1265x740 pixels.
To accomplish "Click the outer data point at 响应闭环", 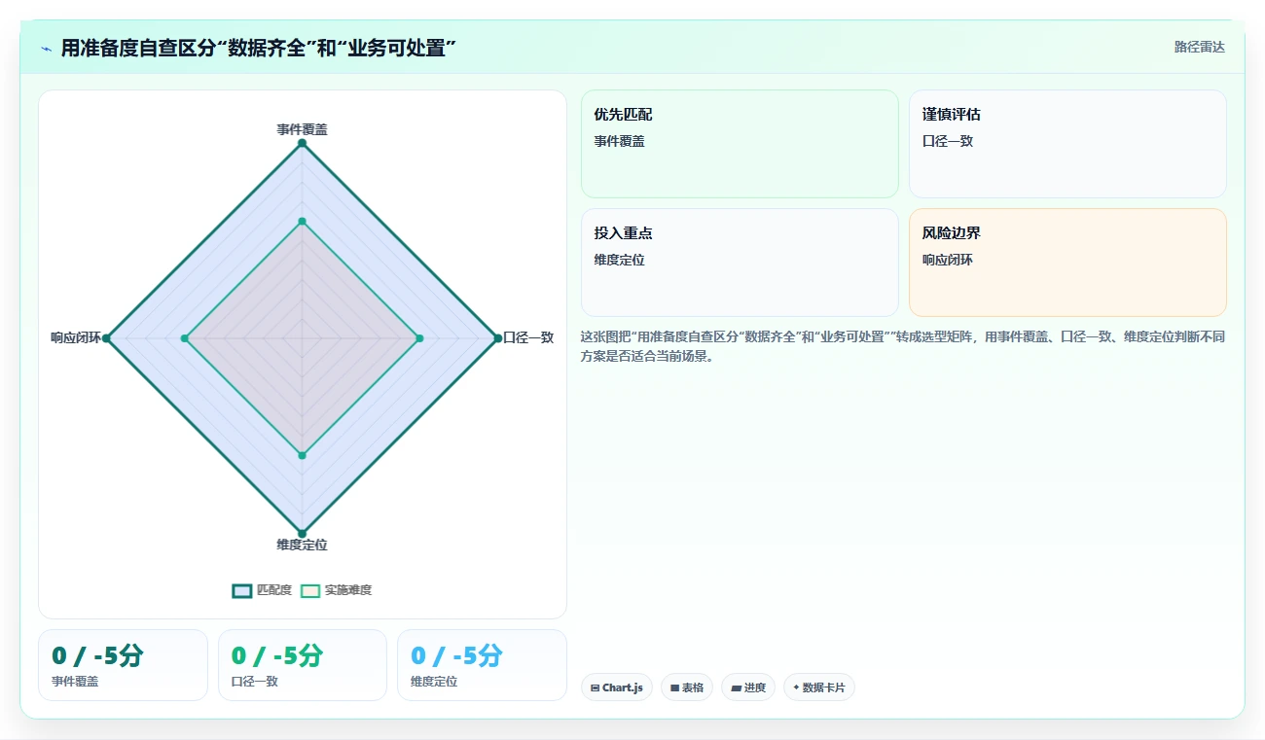I will [x=107, y=338].
